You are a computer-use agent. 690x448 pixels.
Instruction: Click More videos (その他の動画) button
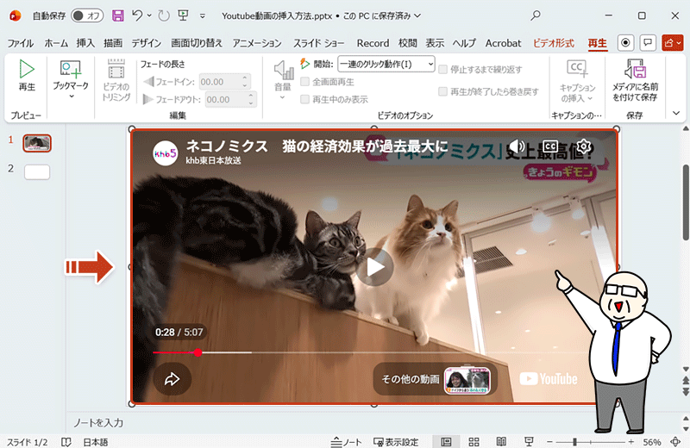(436, 379)
